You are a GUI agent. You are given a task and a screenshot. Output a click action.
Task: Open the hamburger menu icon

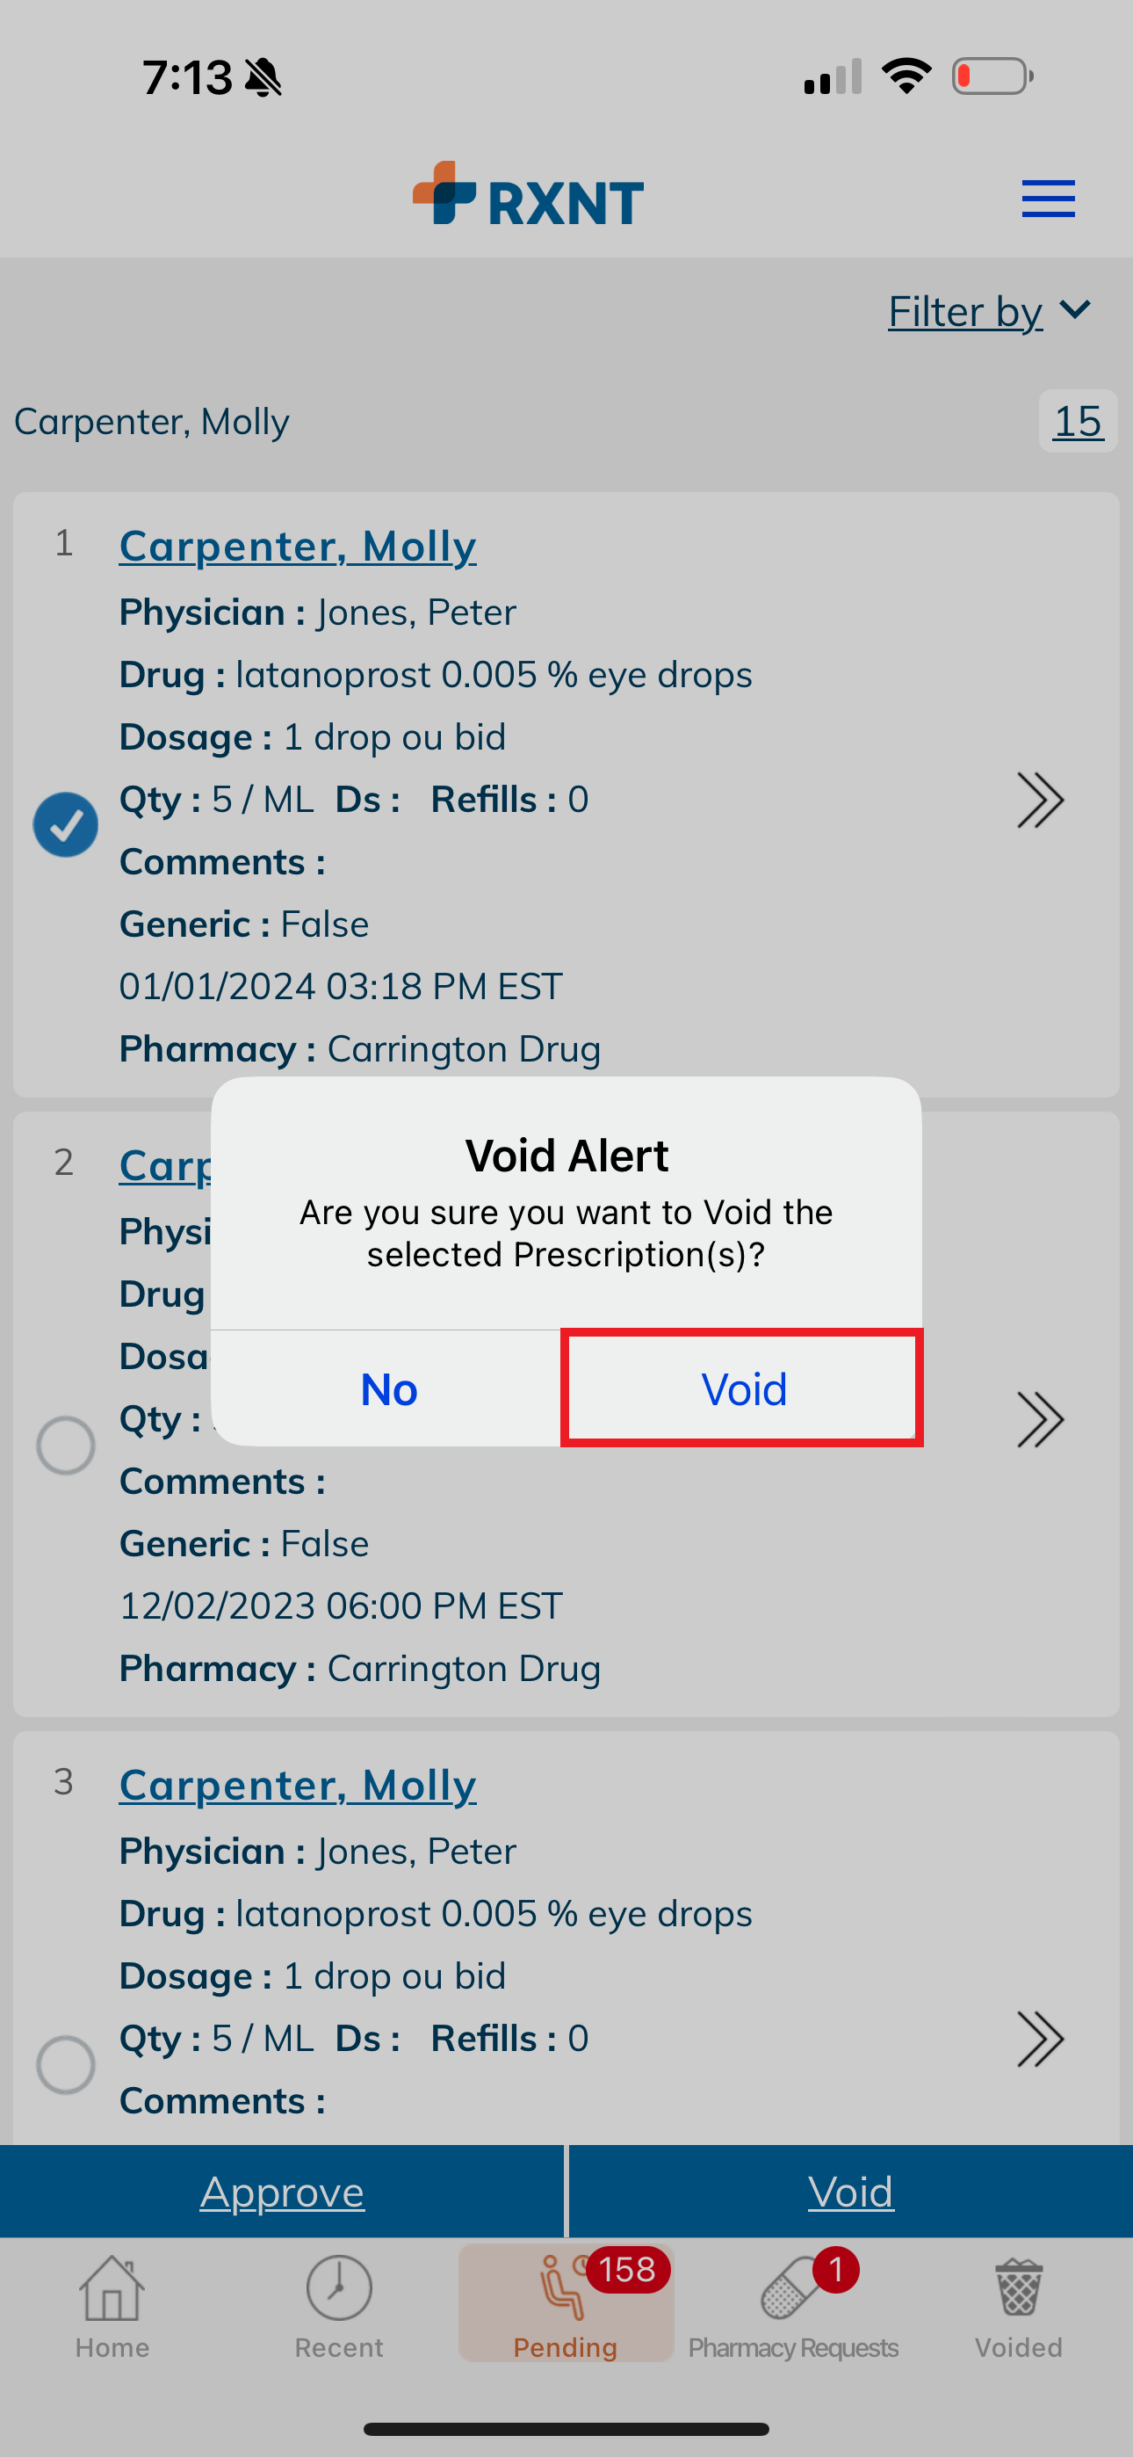coord(1048,199)
